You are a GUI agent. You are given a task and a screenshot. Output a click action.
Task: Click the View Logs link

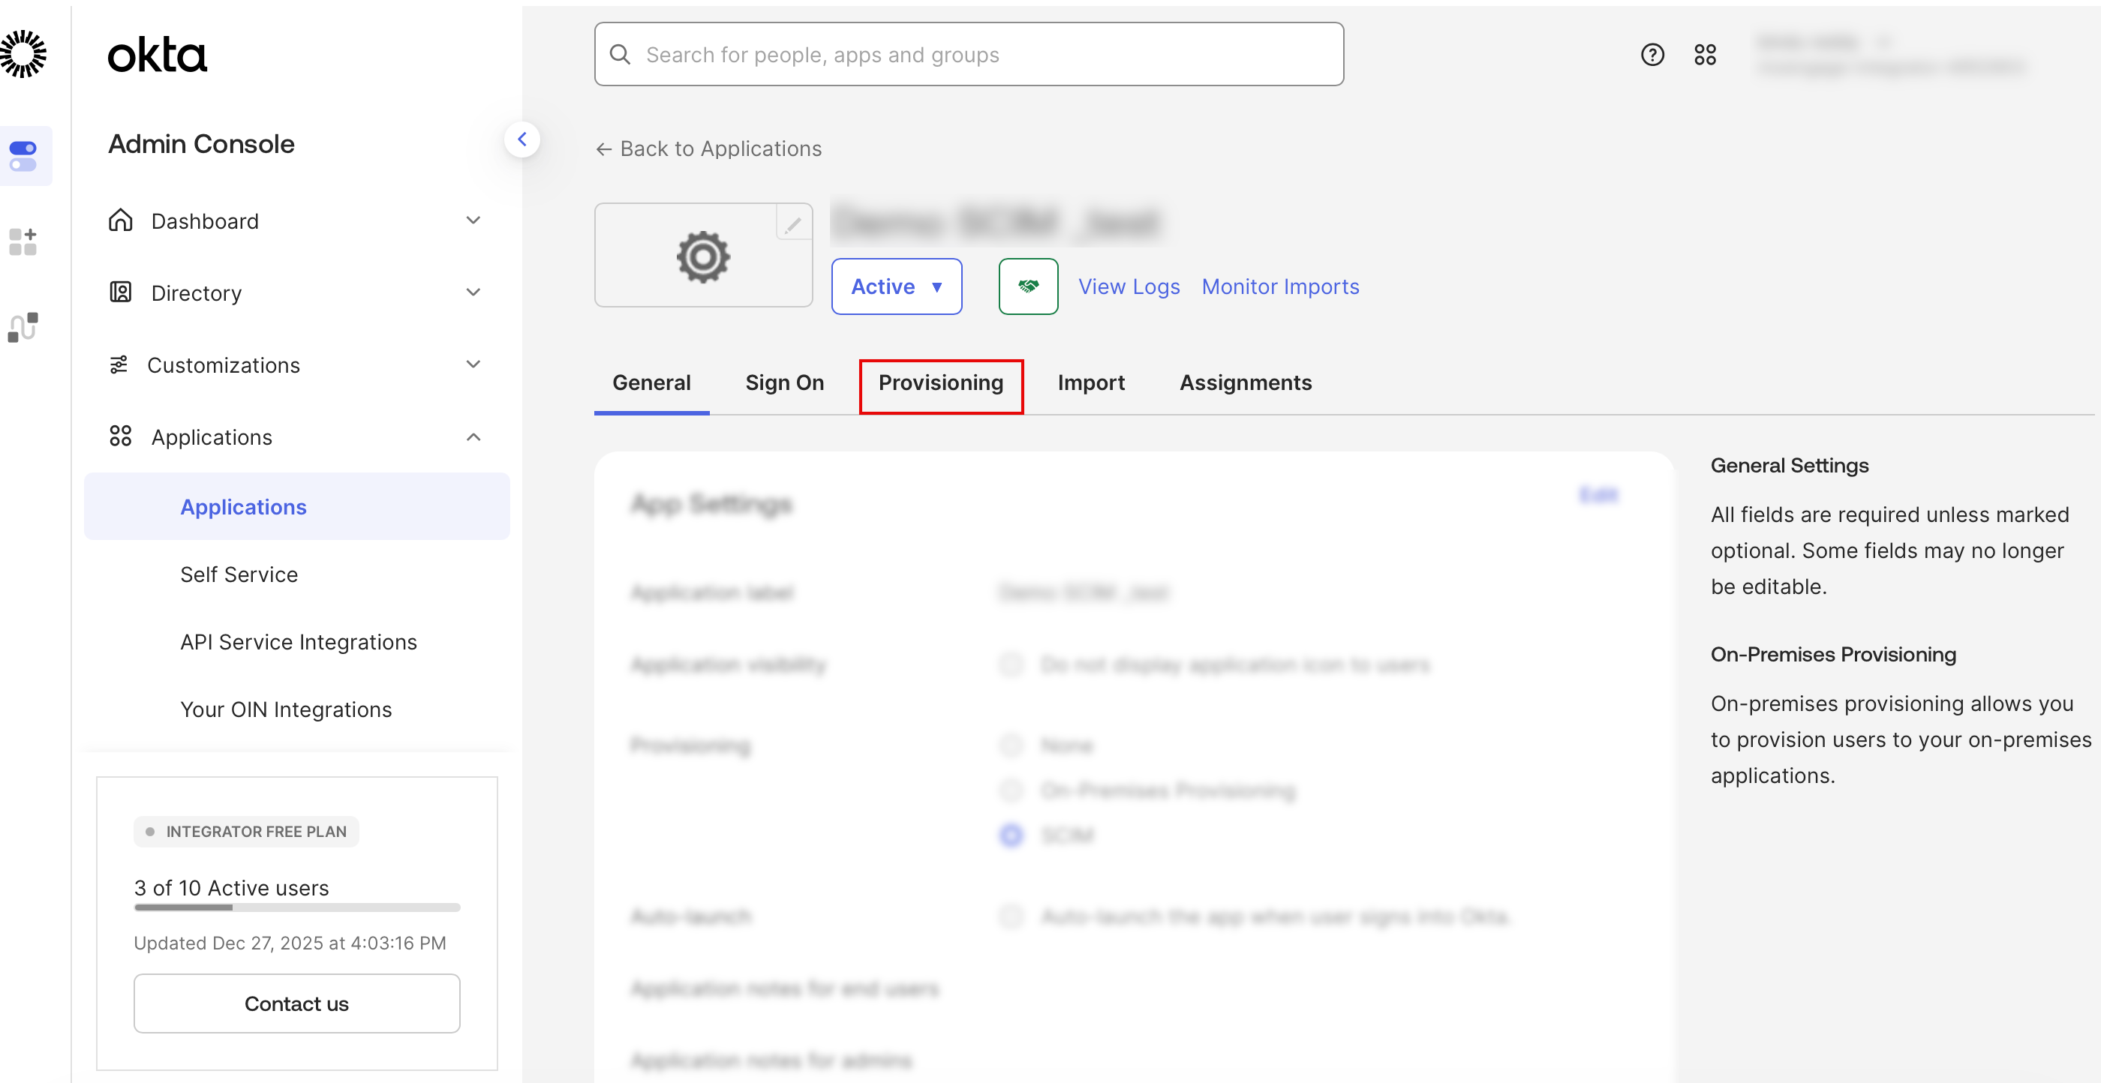tap(1128, 287)
